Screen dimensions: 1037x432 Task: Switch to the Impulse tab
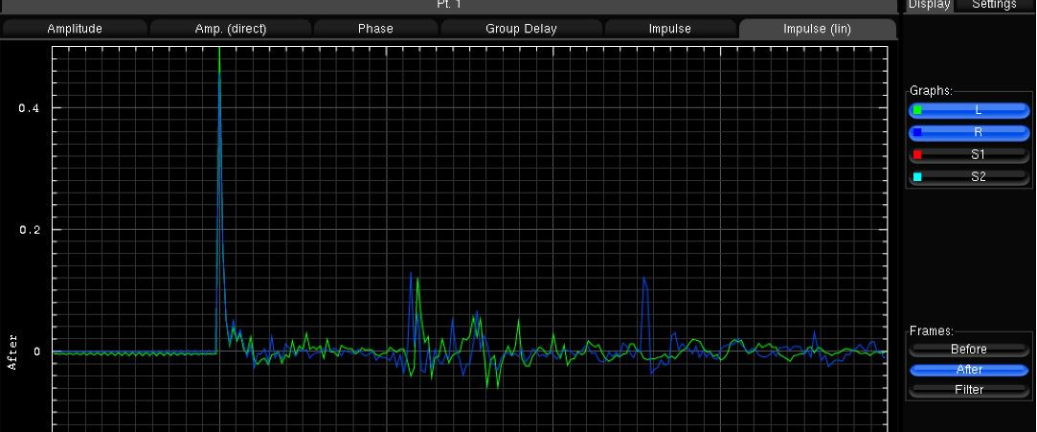670,29
